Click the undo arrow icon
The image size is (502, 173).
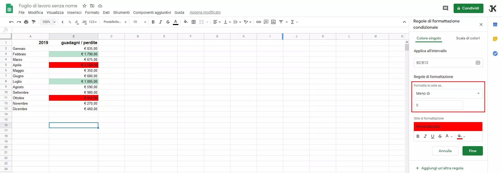coord(12,22)
